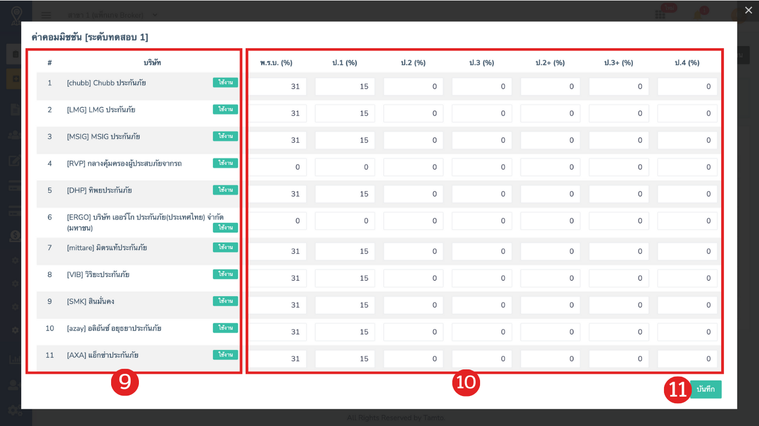Toggle the ใช้งาน badge for LMG ประกันภัย

click(x=226, y=109)
